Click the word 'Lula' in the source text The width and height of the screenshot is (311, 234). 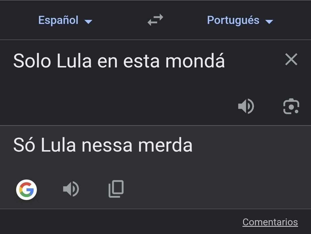74,61
